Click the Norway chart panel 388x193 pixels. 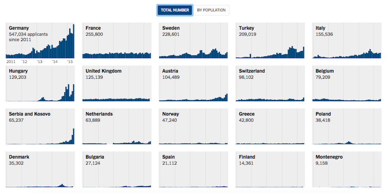click(x=193, y=126)
